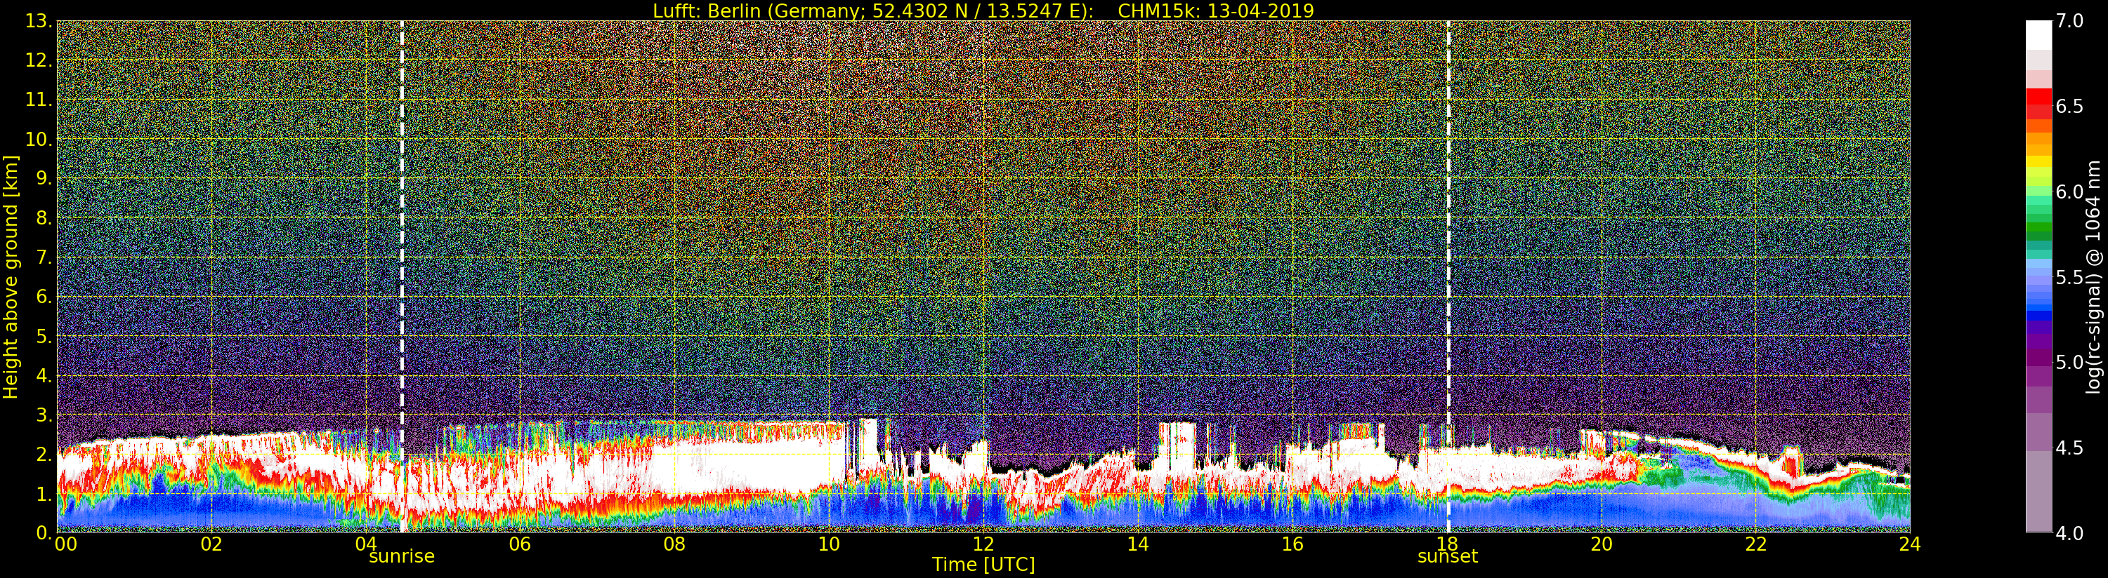Click the red band on the colorbar
This screenshot has height=578, width=2108.
tap(2038, 104)
